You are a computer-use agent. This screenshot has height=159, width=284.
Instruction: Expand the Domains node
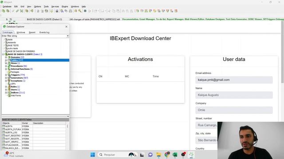click(6, 57)
